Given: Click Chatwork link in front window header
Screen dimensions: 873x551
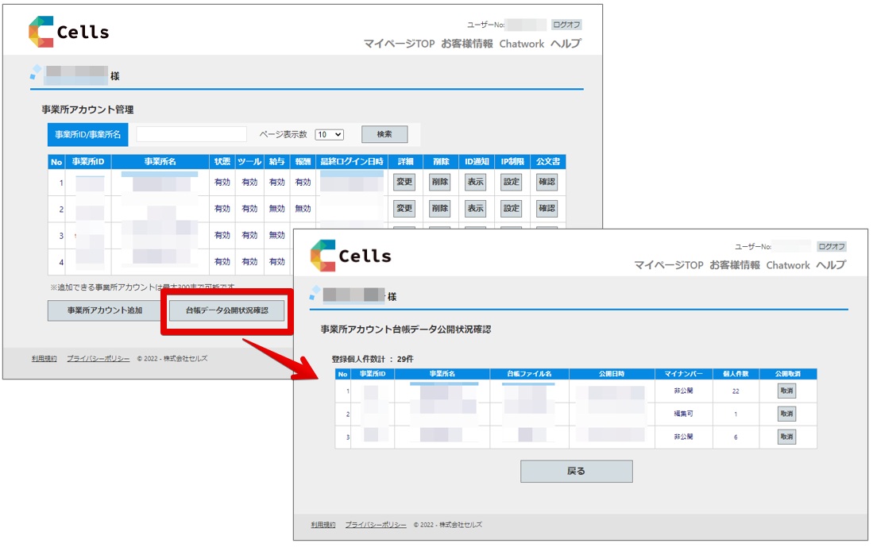Looking at the screenshot, I should point(788,265).
